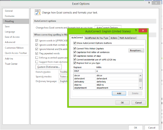Click the scroll down arrow in replacement list
Viewport: 163px width, 130px height.
tap(140, 88)
